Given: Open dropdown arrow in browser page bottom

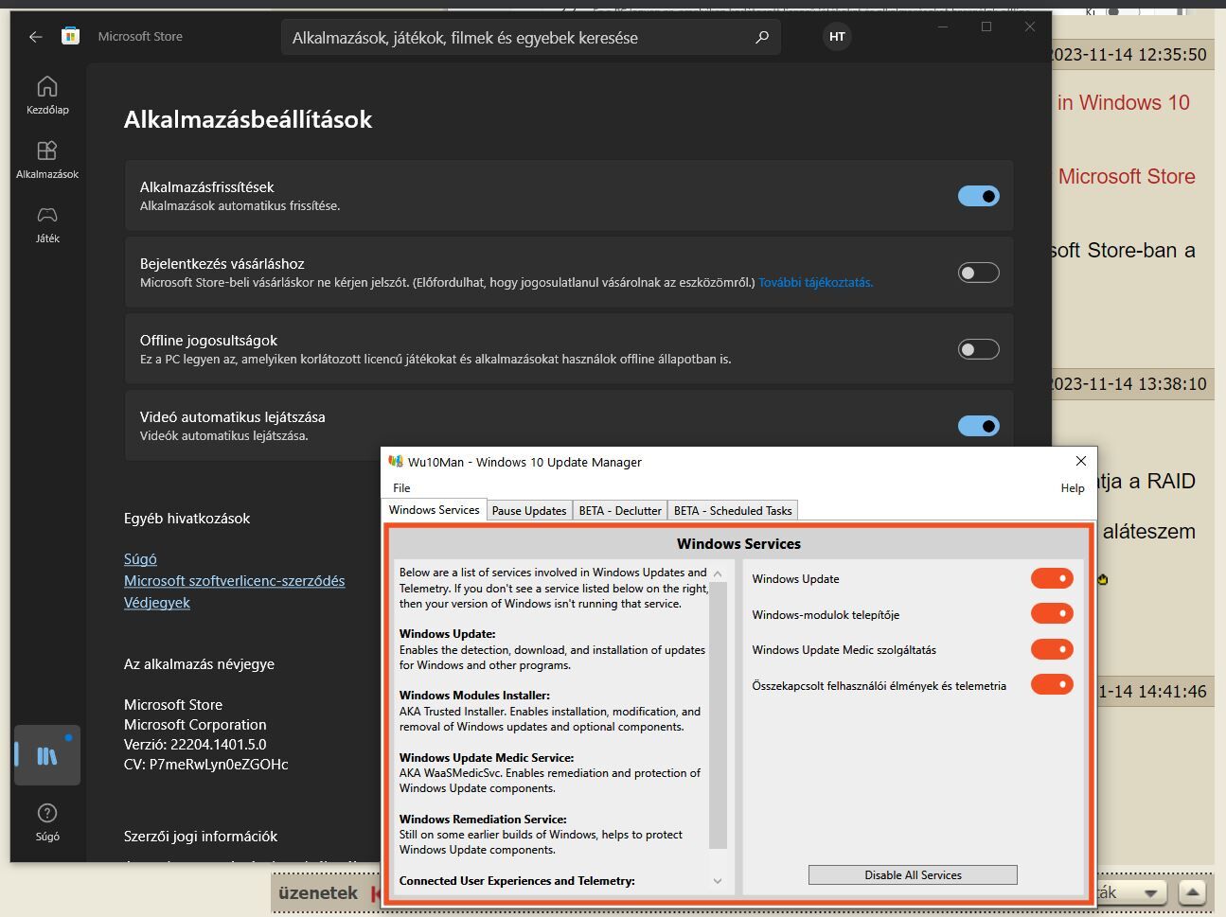Looking at the screenshot, I should point(1151,892).
